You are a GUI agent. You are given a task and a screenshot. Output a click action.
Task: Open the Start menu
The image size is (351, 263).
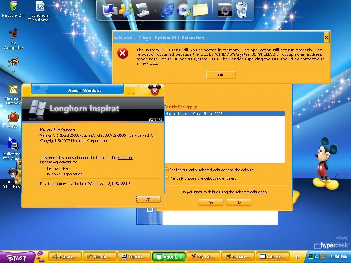tap(17, 258)
